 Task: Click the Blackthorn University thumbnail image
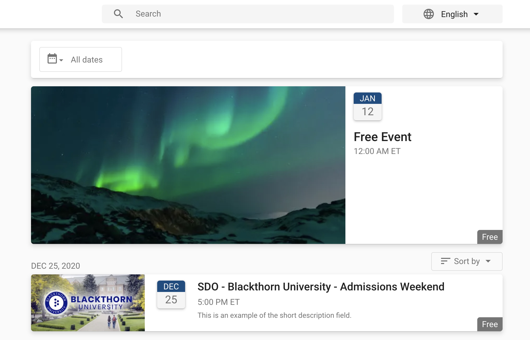(88, 303)
